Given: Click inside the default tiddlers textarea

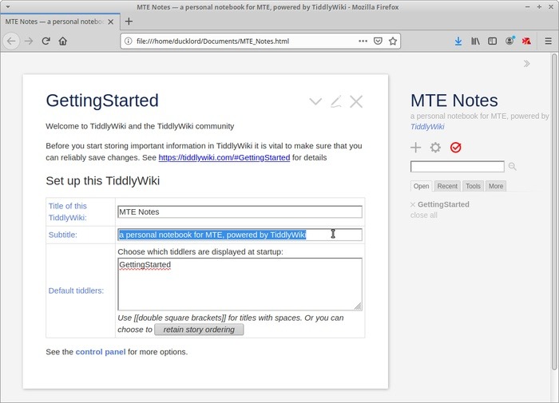Looking at the screenshot, I should [x=240, y=284].
